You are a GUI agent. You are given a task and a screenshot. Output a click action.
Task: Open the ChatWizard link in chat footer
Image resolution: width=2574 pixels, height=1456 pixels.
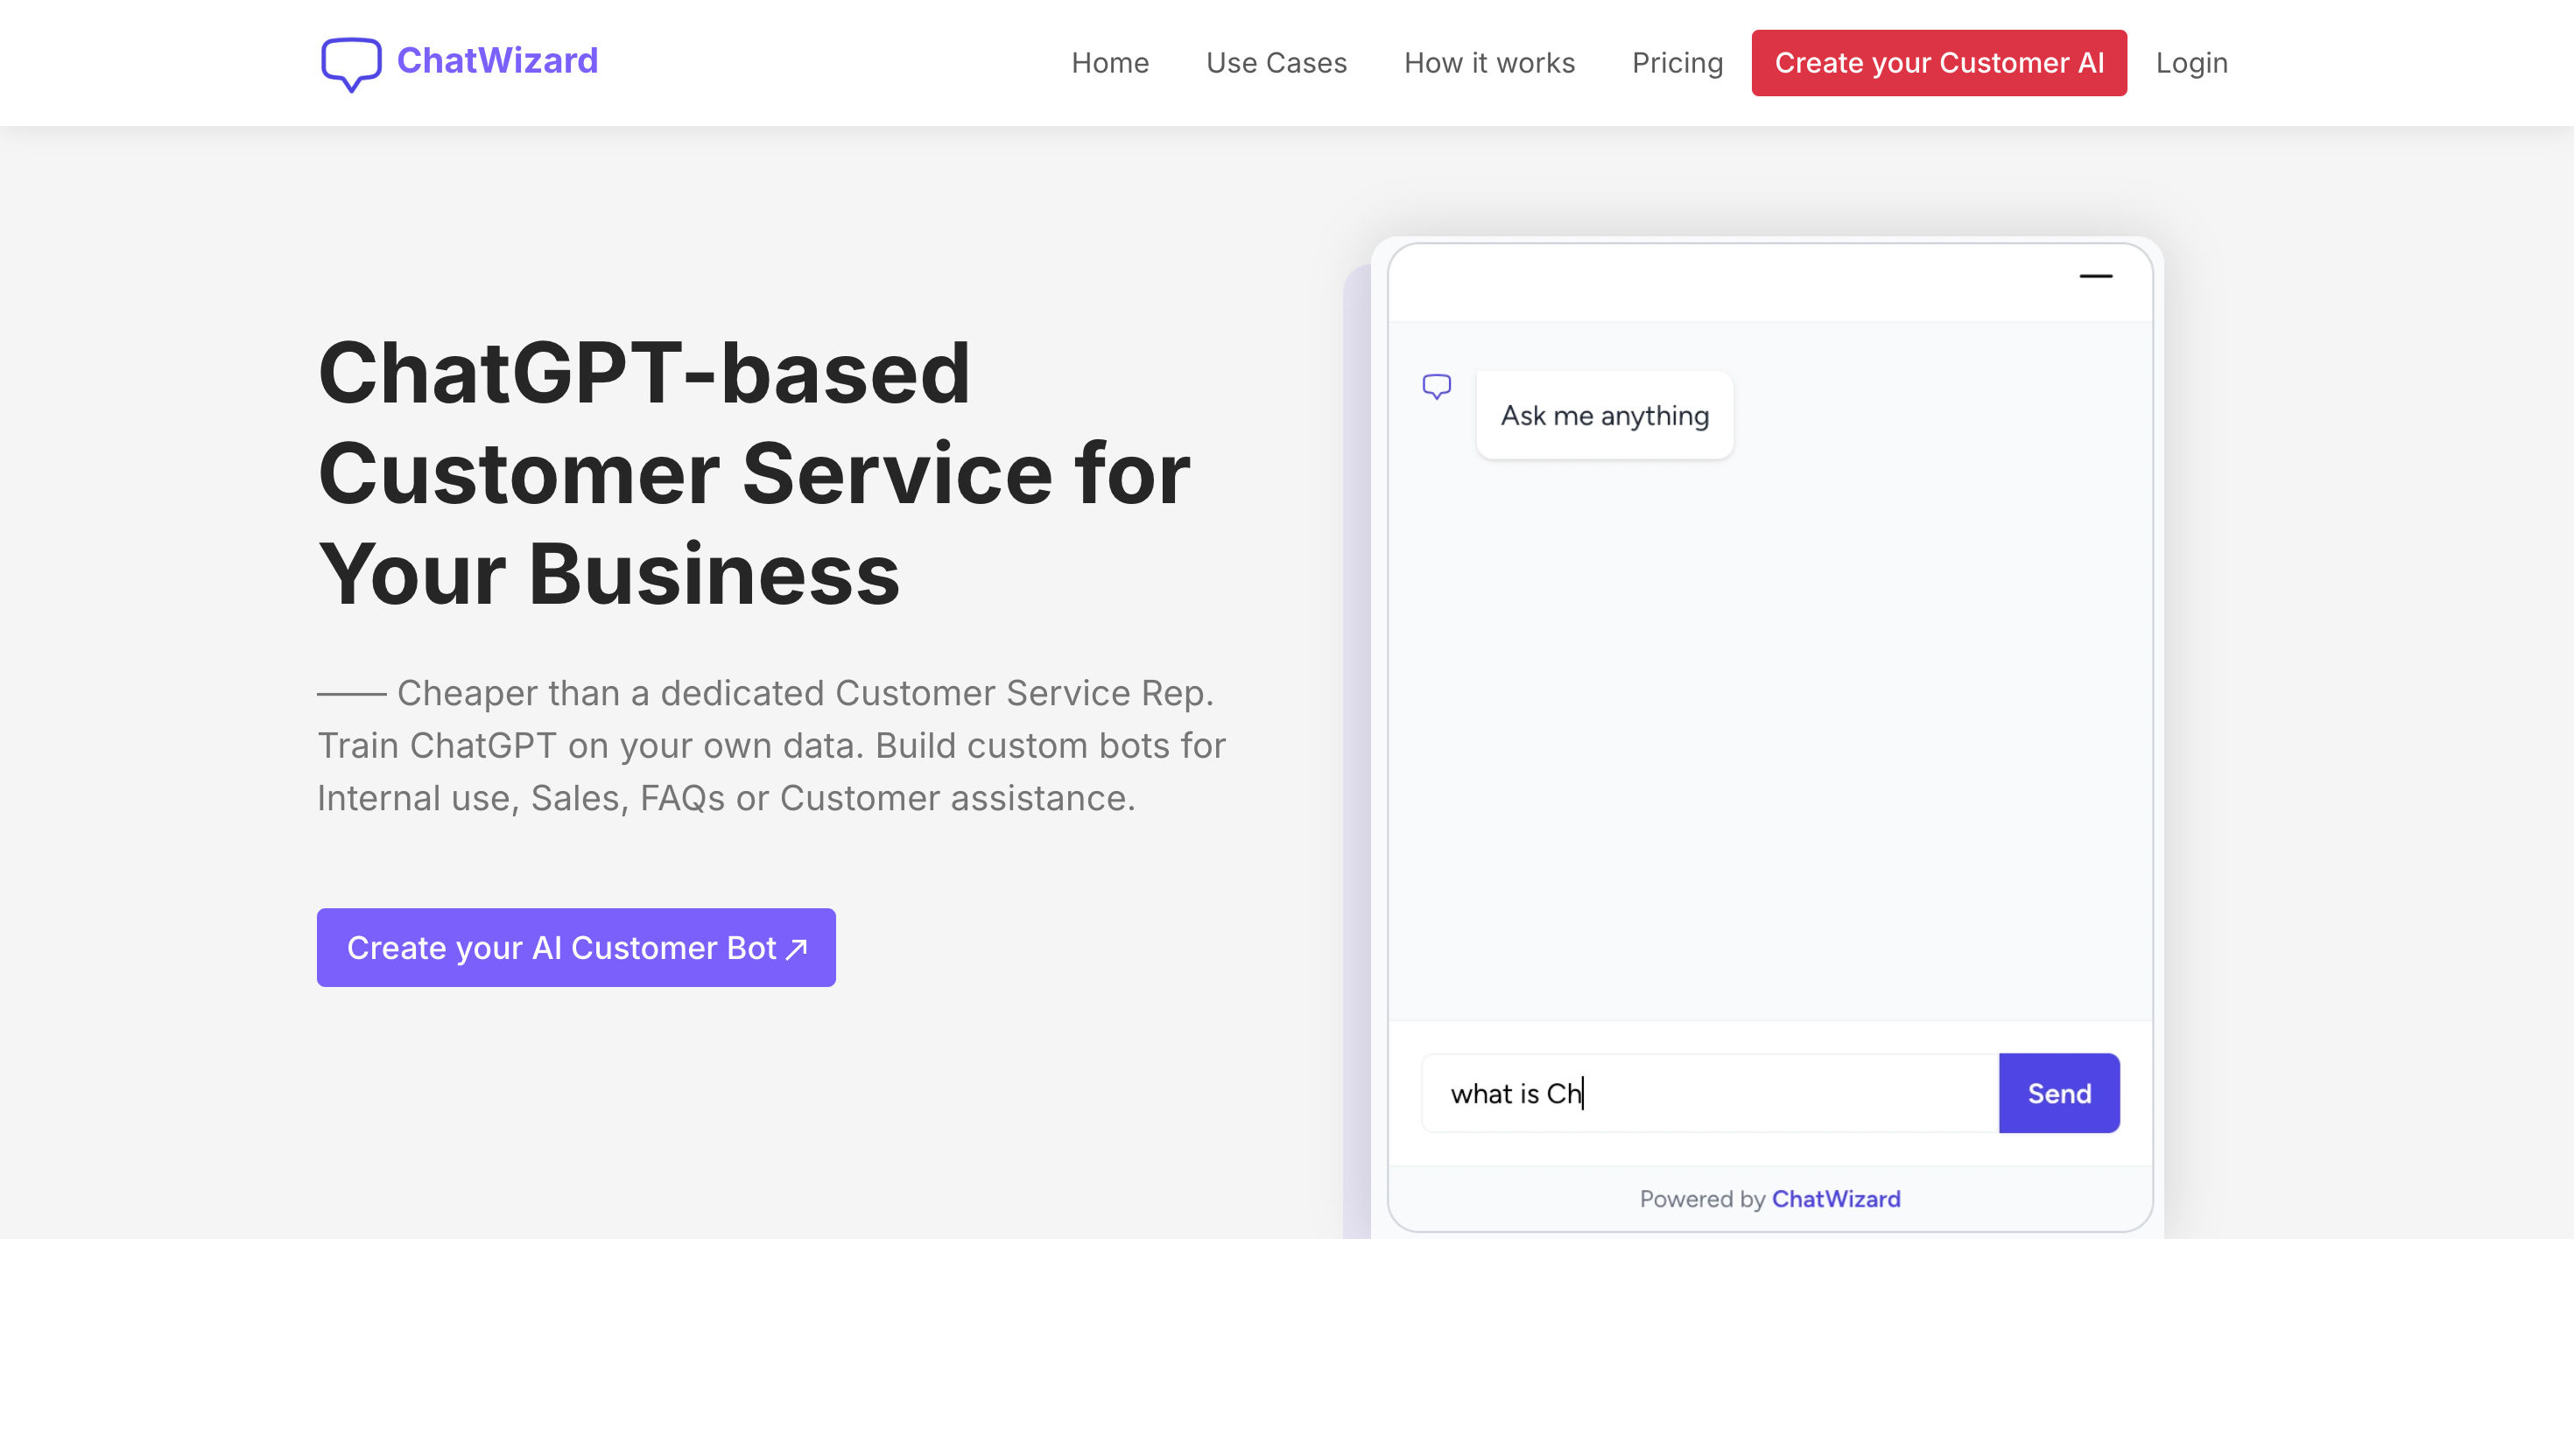click(1836, 1199)
